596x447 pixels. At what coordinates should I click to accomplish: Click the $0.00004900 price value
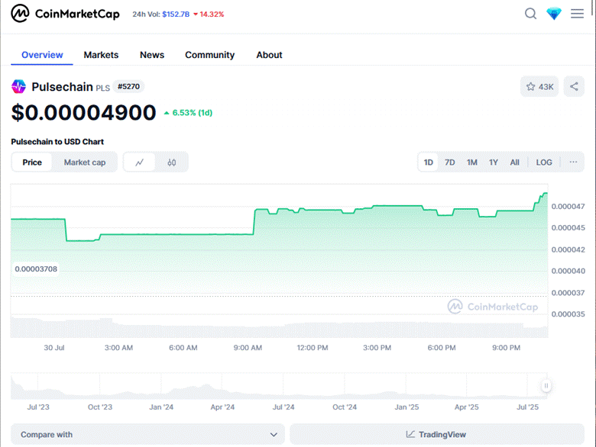click(x=83, y=113)
